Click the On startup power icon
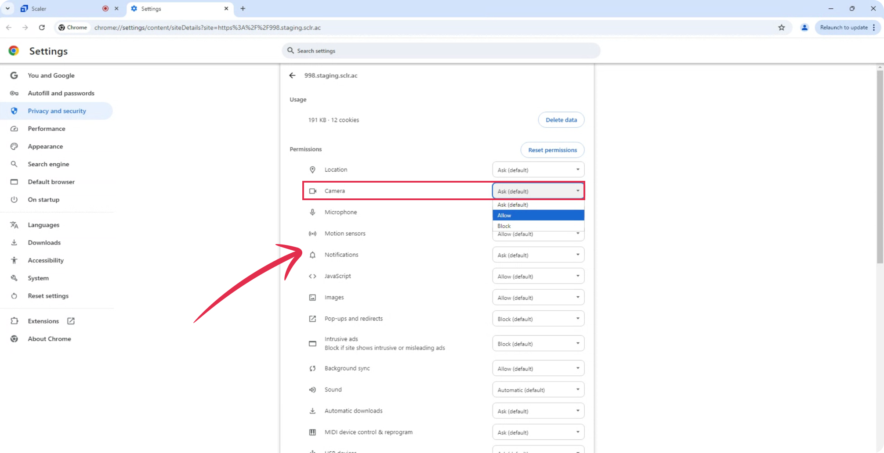This screenshot has height=453, width=884. coord(14,200)
